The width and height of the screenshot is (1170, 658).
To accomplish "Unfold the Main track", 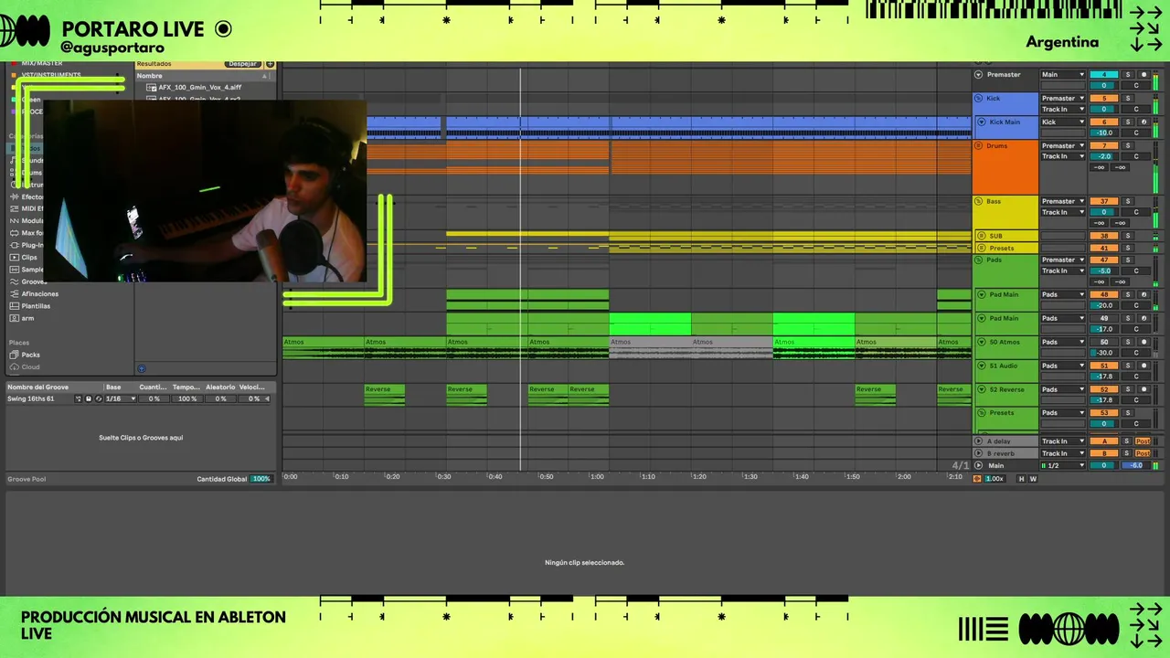I will pyautogui.click(x=978, y=465).
